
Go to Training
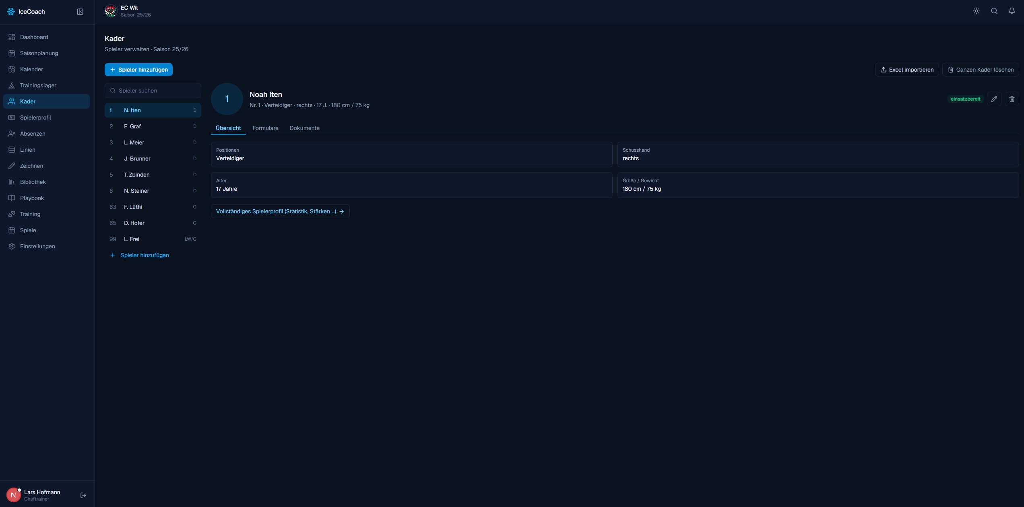(46, 214)
